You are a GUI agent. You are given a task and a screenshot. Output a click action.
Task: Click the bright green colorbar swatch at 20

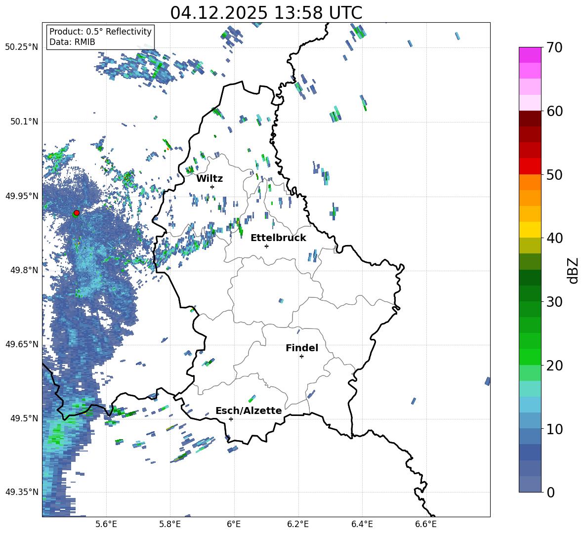click(x=530, y=357)
